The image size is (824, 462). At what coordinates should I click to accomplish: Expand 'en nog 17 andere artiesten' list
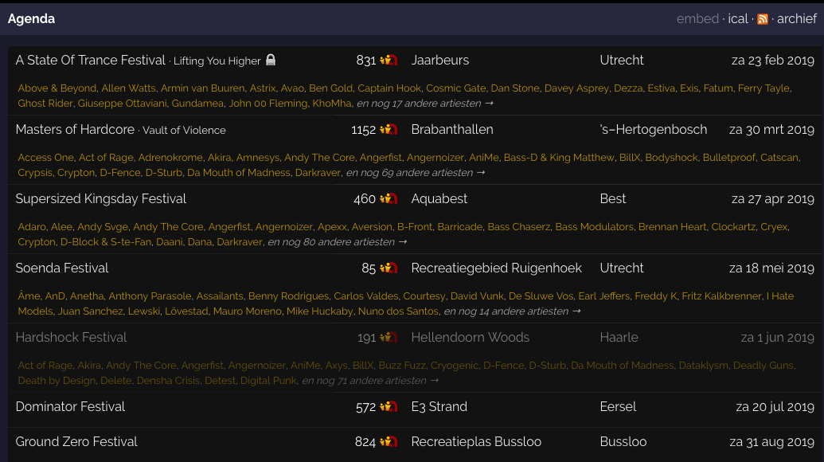click(x=424, y=104)
